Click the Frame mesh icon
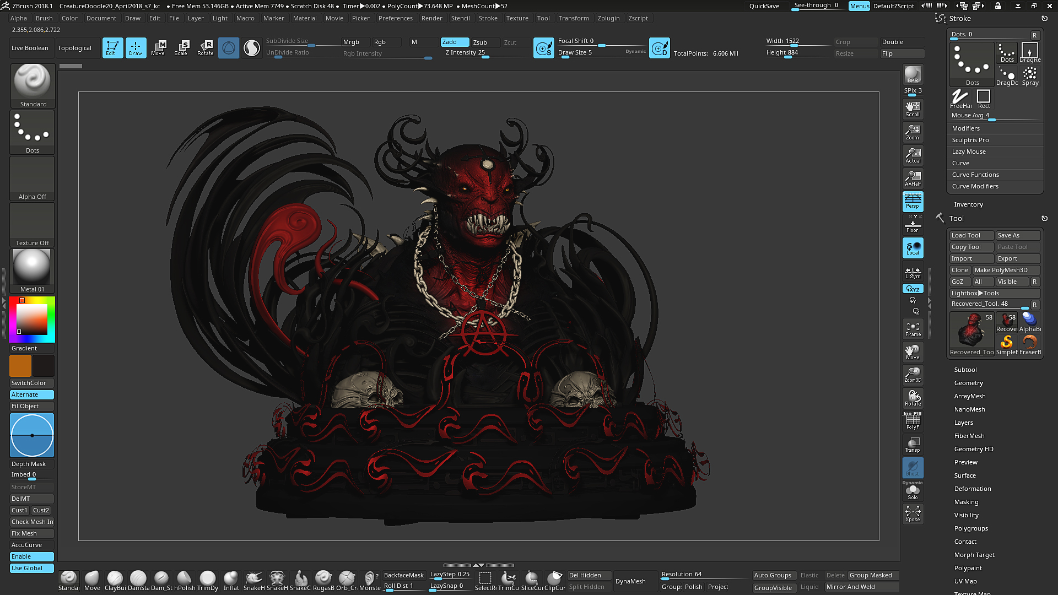The height and width of the screenshot is (595, 1058). coord(913,329)
